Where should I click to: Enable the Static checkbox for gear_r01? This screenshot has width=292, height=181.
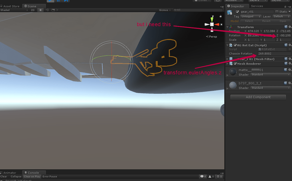click(277, 12)
